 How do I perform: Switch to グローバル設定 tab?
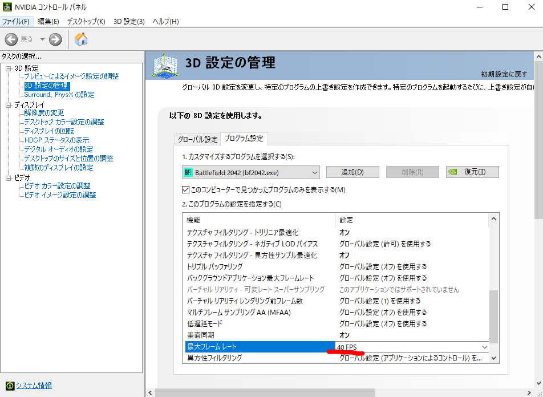[x=198, y=139]
